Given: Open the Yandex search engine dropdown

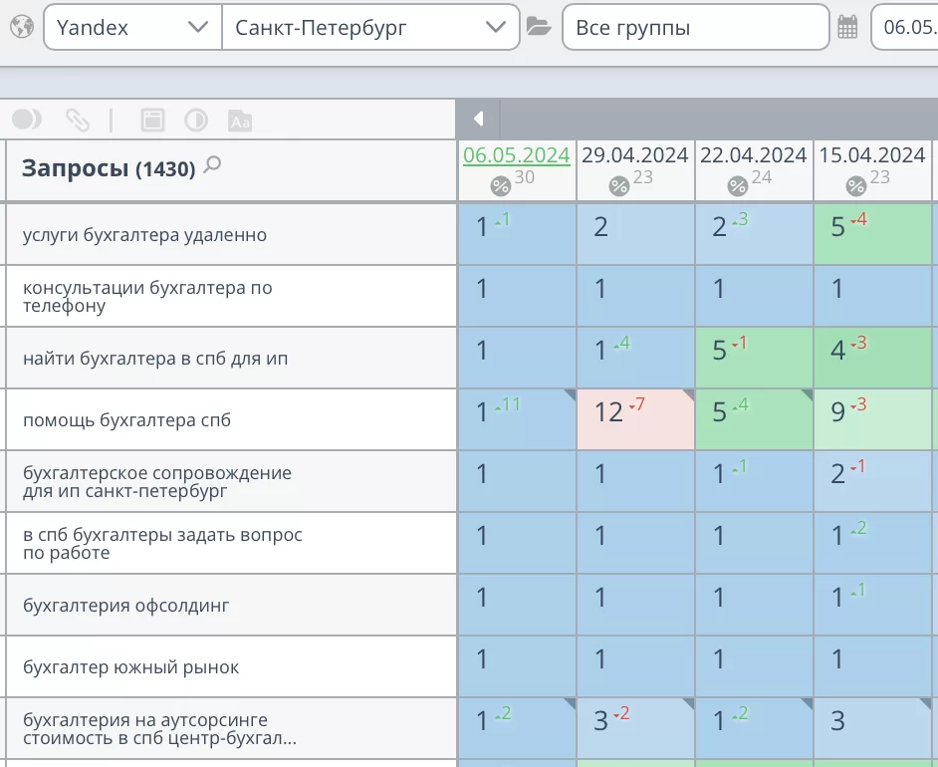Looking at the screenshot, I should coord(132,28).
